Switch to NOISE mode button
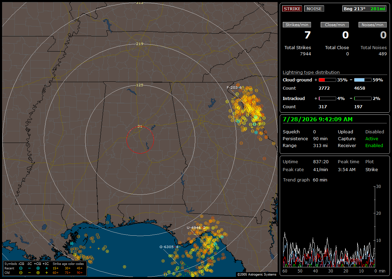 click(314, 9)
